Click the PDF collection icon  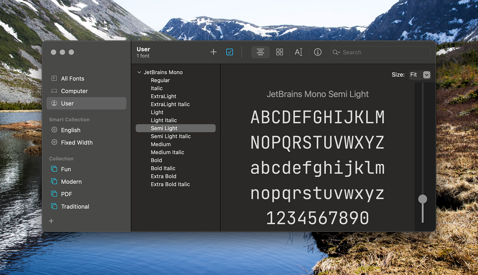click(54, 194)
